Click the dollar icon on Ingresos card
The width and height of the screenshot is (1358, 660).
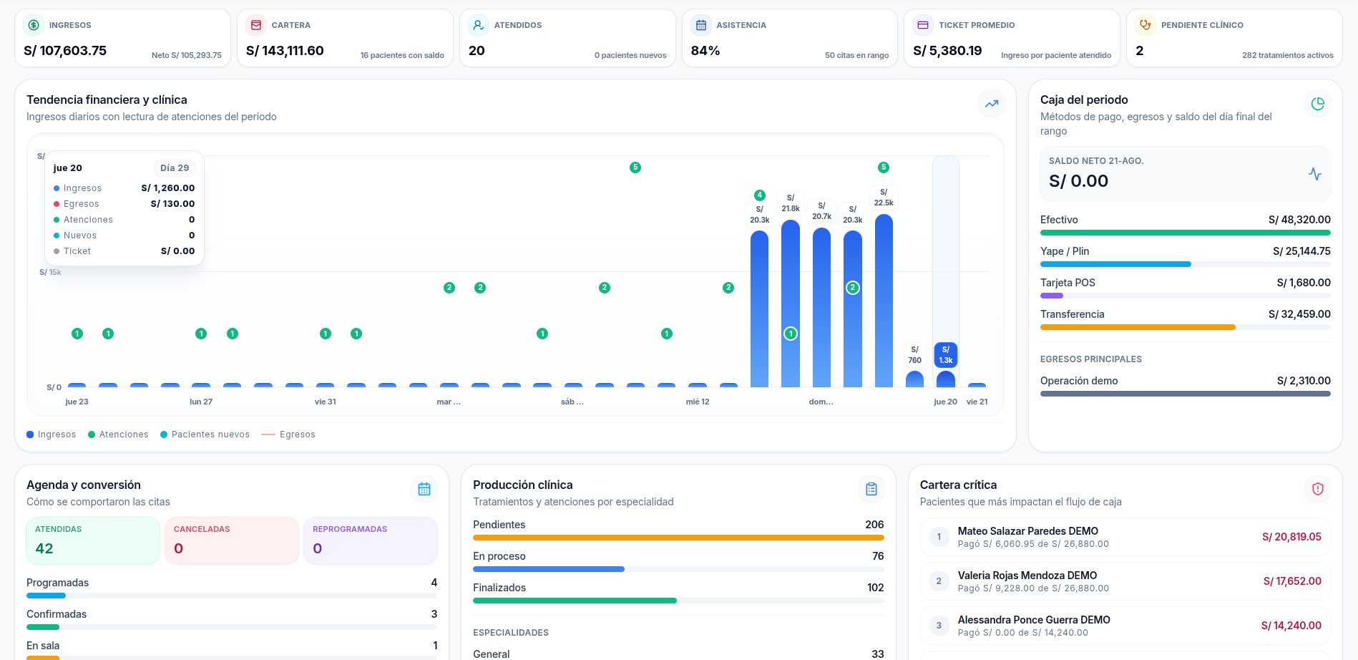(34, 25)
